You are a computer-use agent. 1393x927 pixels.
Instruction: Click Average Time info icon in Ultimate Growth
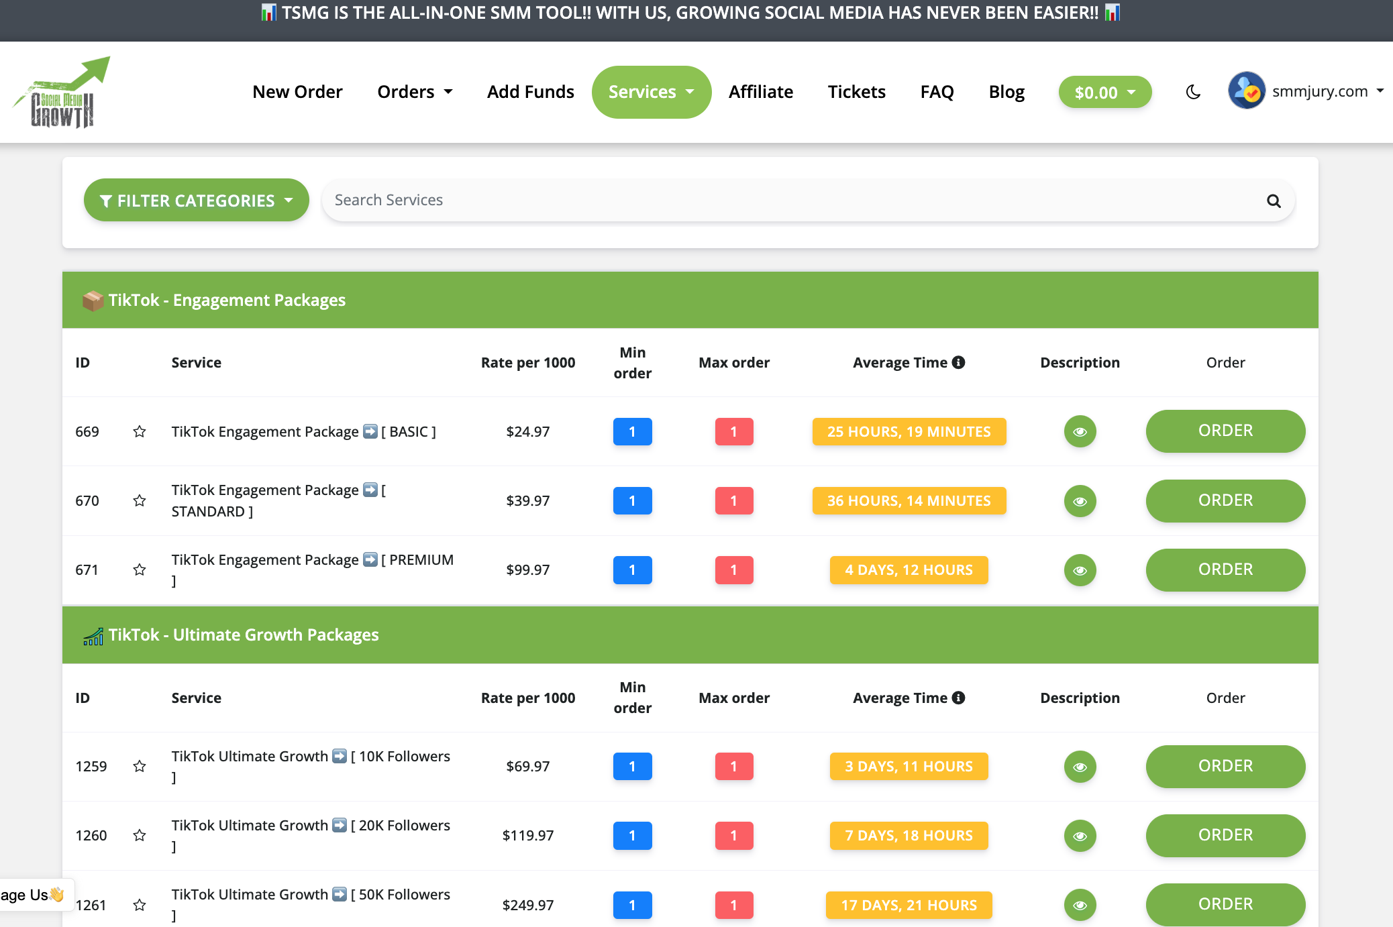tap(959, 698)
